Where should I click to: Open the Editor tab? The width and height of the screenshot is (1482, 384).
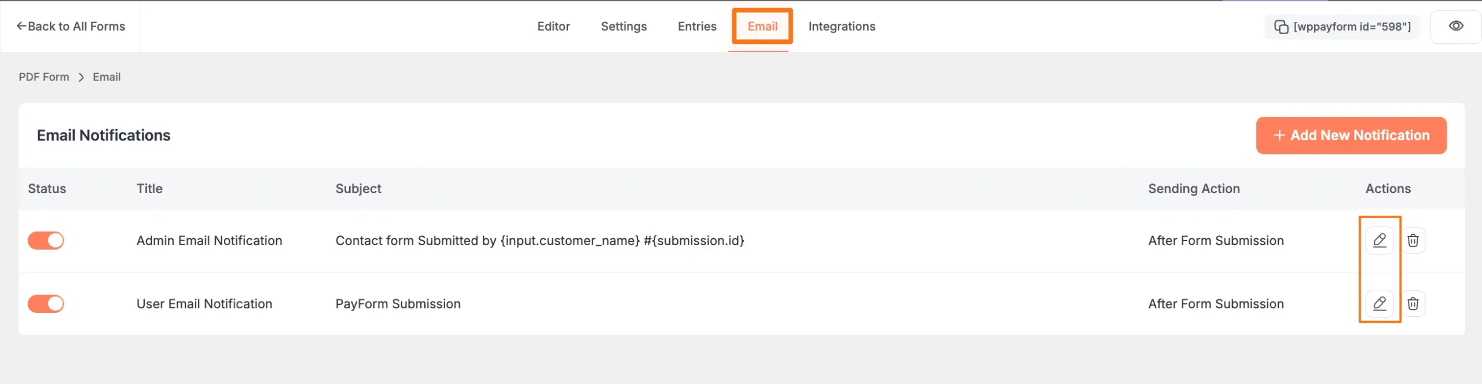pyautogui.click(x=553, y=27)
